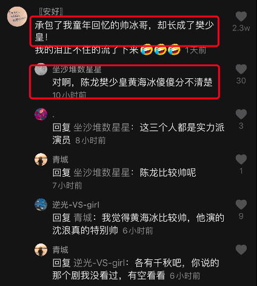Reply to comment 对啊，陈龙樊少皇黄海冰傻傻分不清楚
Screen dimensions: 257x286
point(132,83)
